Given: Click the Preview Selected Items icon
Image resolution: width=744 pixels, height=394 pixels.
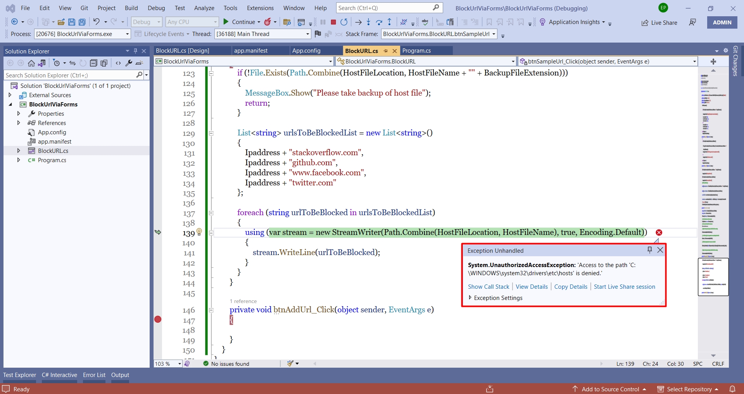Looking at the screenshot, I should point(140,63).
